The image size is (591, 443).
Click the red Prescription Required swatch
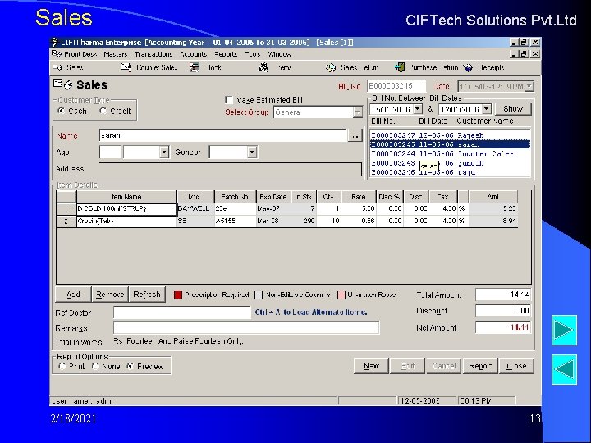(x=178, y=295)
